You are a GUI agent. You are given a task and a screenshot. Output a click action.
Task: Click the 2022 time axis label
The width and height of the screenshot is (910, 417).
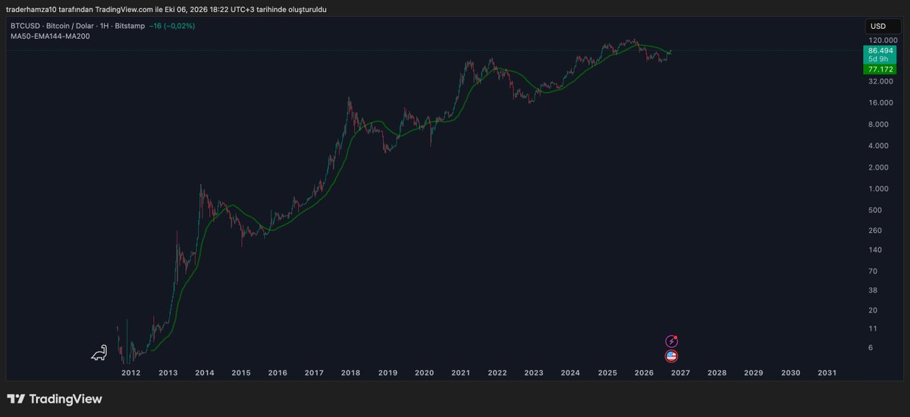pyautogui.click(x=497, y=373)
